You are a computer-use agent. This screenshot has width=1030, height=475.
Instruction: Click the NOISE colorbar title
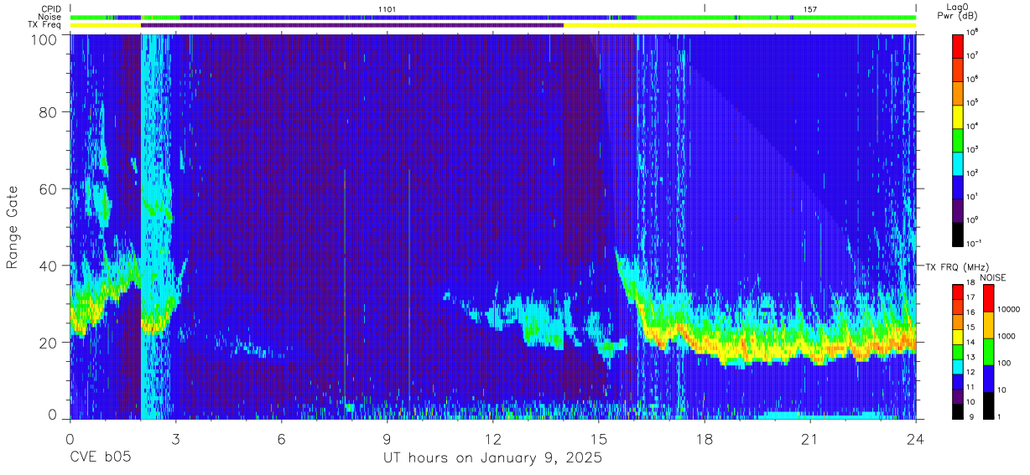pyautogui.click(x=992, y=277)
